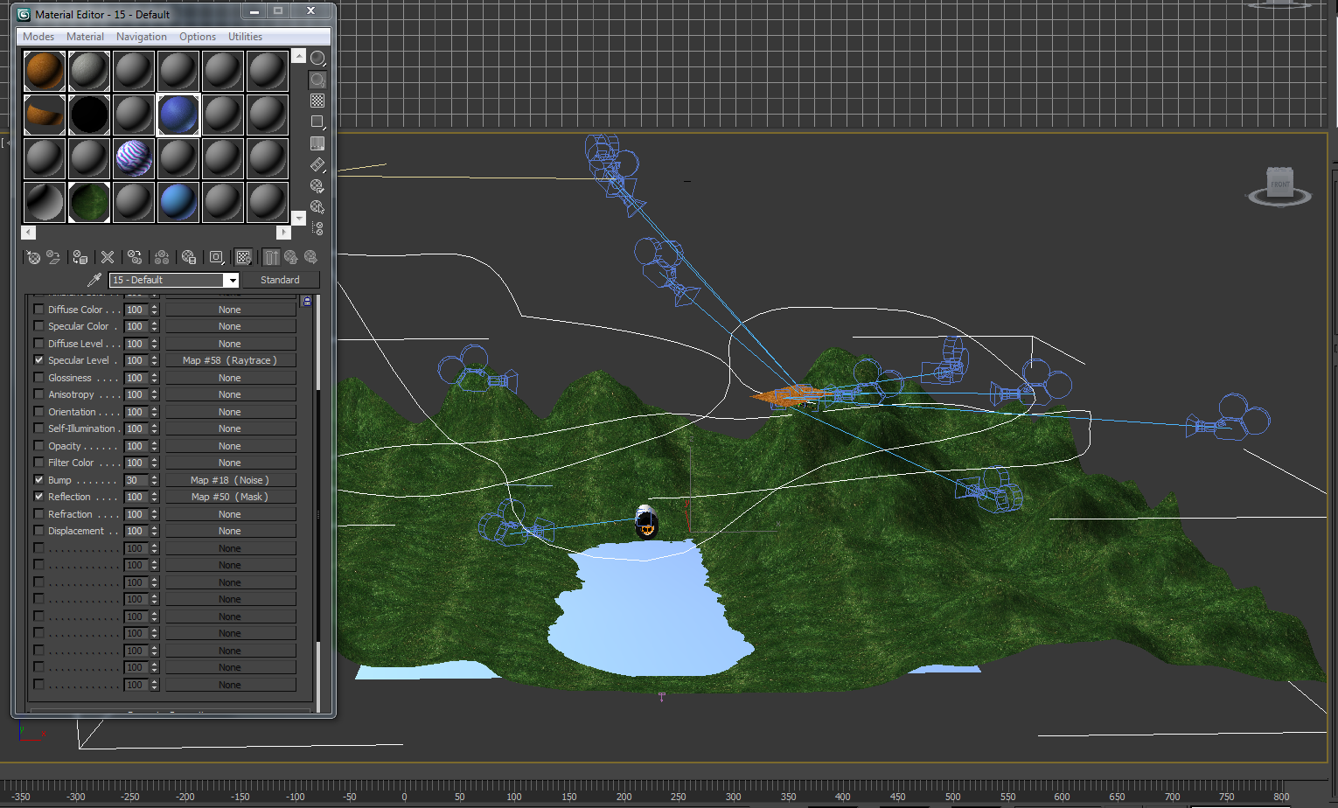Uncheck the Bump map checkbox
The width and height of the screenshot is (1338, 808).
[38, 479]
